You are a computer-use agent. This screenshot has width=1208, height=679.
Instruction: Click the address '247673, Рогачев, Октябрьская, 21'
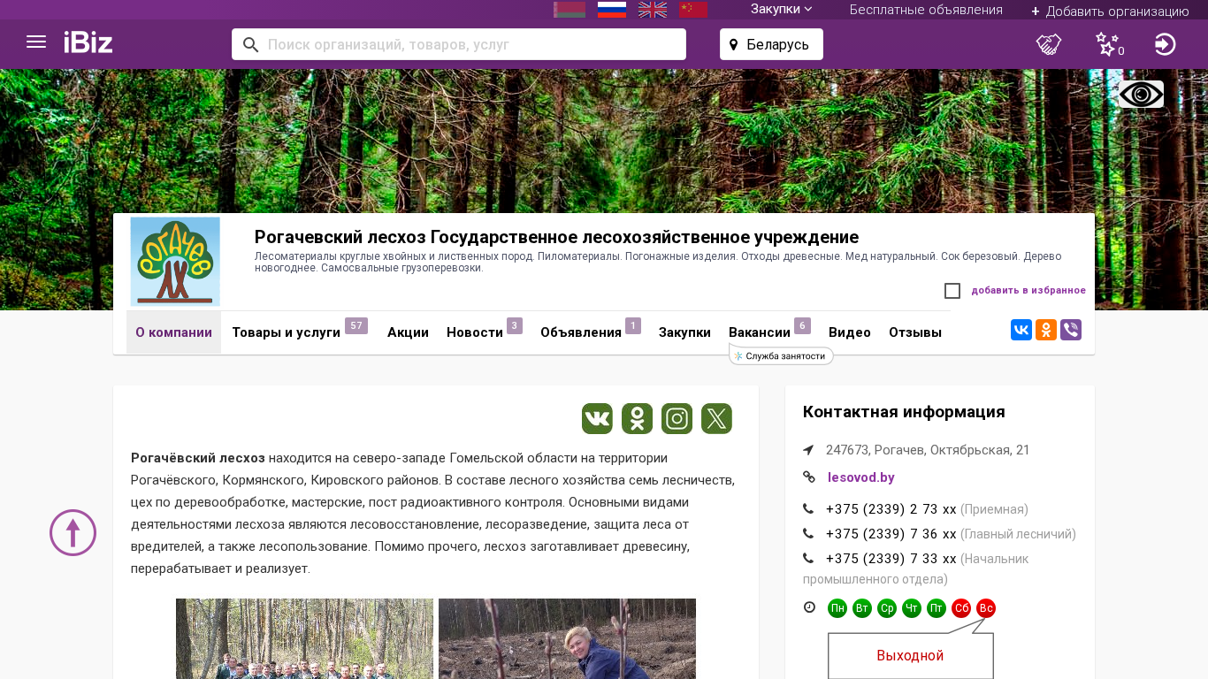click(928, 450)
